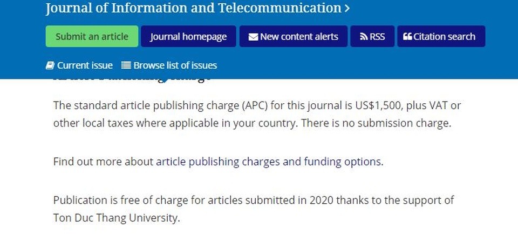The height and width of the screenshot is (234, 518).
Task: Click the book icon beside Current issue
Action: (x=50, y=65)
